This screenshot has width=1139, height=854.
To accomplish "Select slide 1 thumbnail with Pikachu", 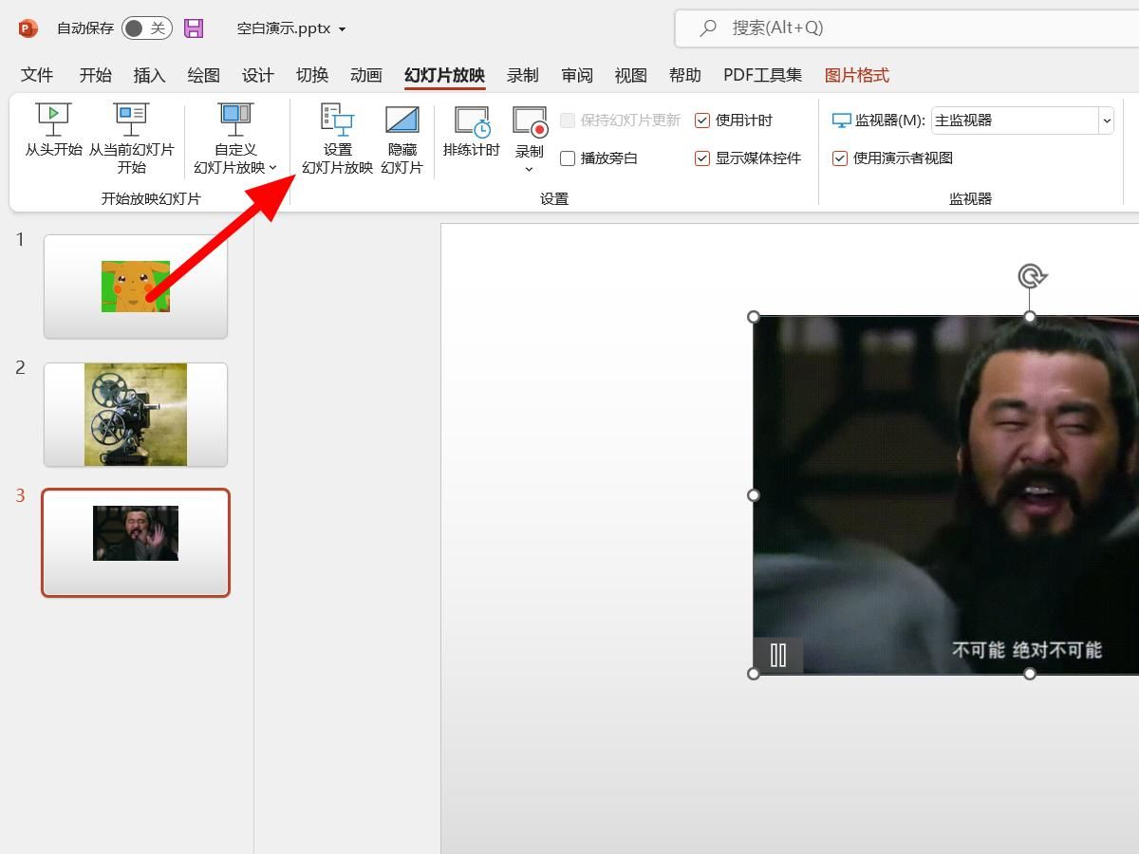I will [136, 287].
